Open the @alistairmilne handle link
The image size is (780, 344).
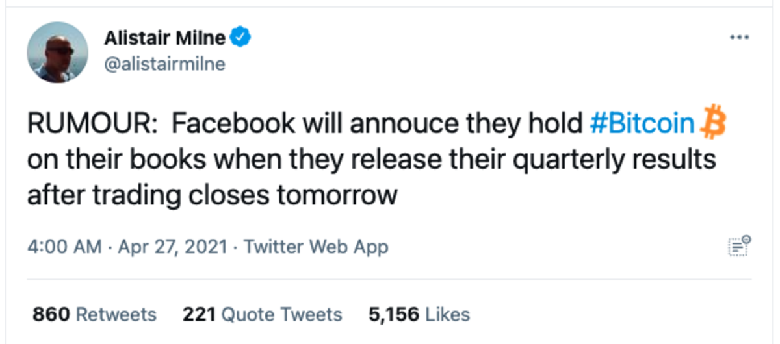pyautogui.click(x=164, y=65)
